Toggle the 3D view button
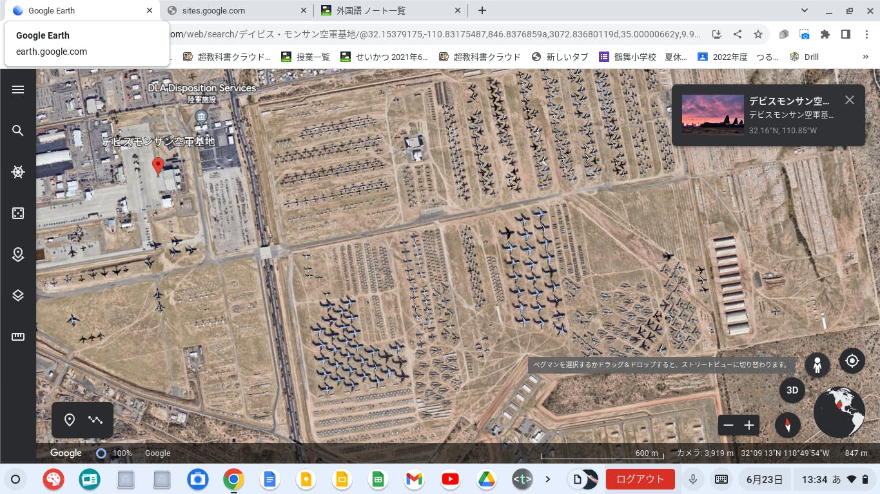The height and width of the screenshot is (494, 880). [x=792, y=390]
